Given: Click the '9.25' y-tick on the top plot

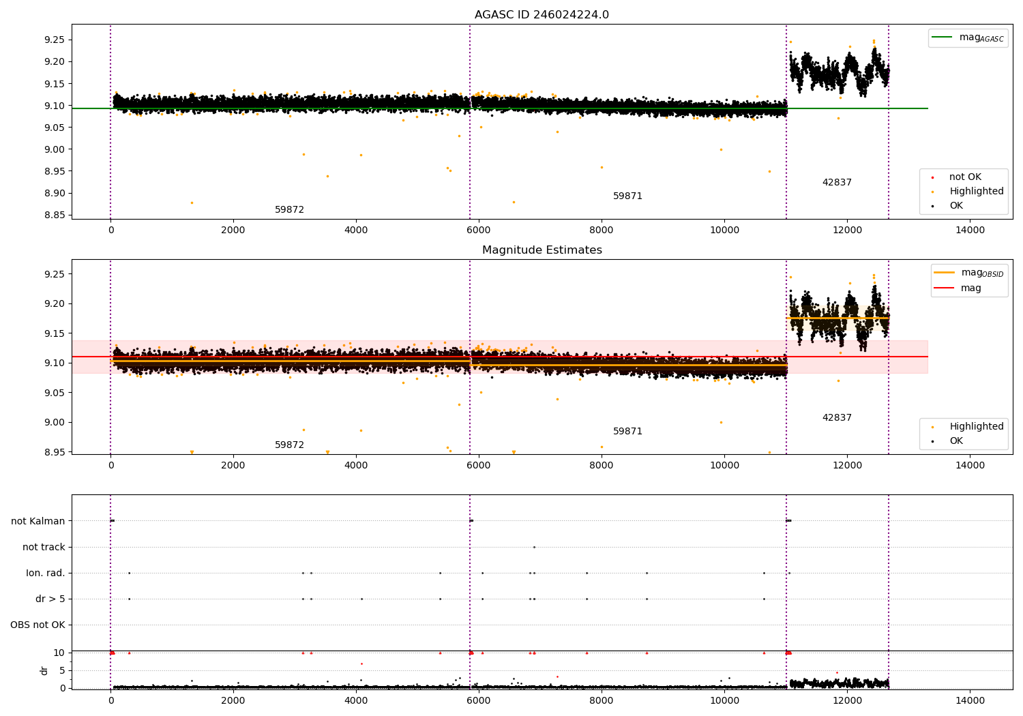Looking at the screenshot, I should 55,40.
